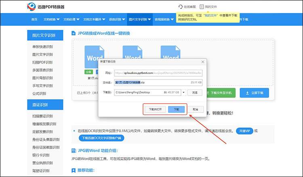Open 公式识别 in sidebar

(39, 94)
